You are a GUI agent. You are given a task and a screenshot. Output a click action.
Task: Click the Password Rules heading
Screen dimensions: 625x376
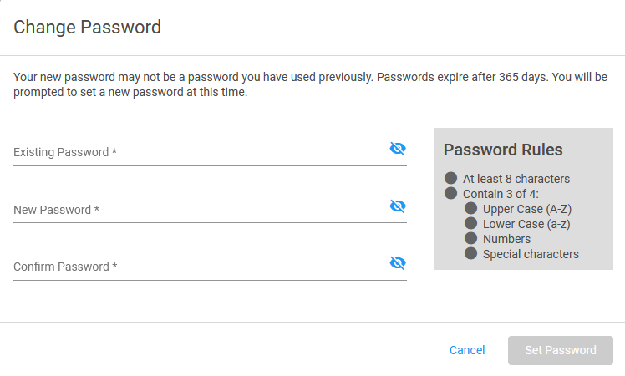[x=503, y=150]
